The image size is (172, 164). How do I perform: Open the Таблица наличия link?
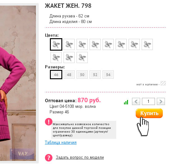[61, 143]
